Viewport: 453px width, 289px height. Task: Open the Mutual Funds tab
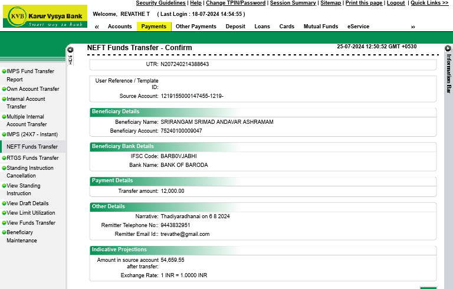point(321,27)
